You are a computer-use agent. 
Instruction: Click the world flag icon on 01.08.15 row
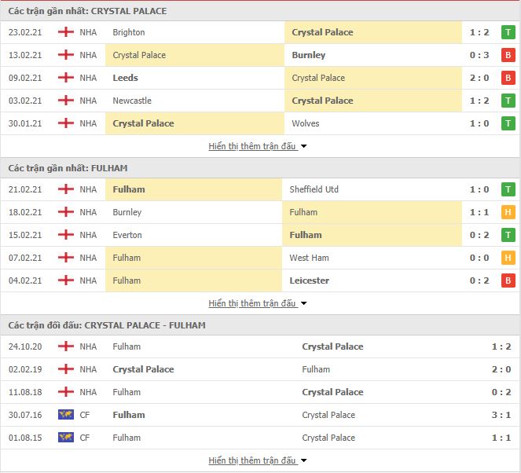point(66,438)
